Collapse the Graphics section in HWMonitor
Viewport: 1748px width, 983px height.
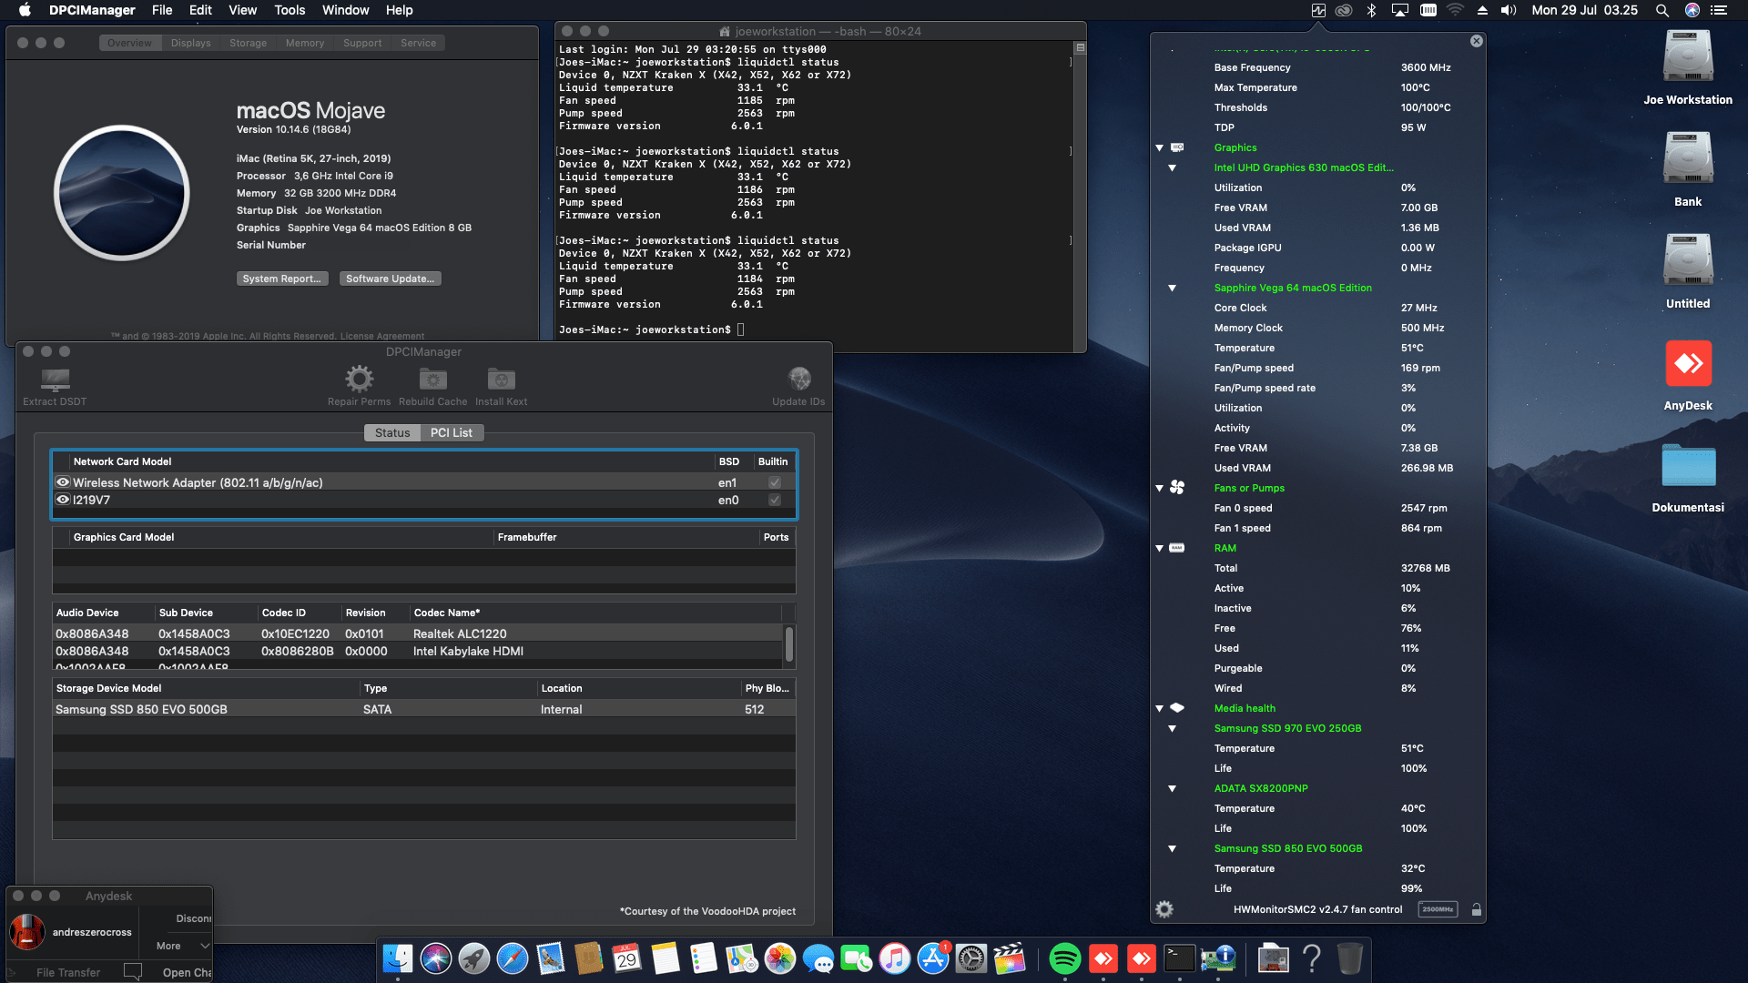click(x=1160, y=147)
